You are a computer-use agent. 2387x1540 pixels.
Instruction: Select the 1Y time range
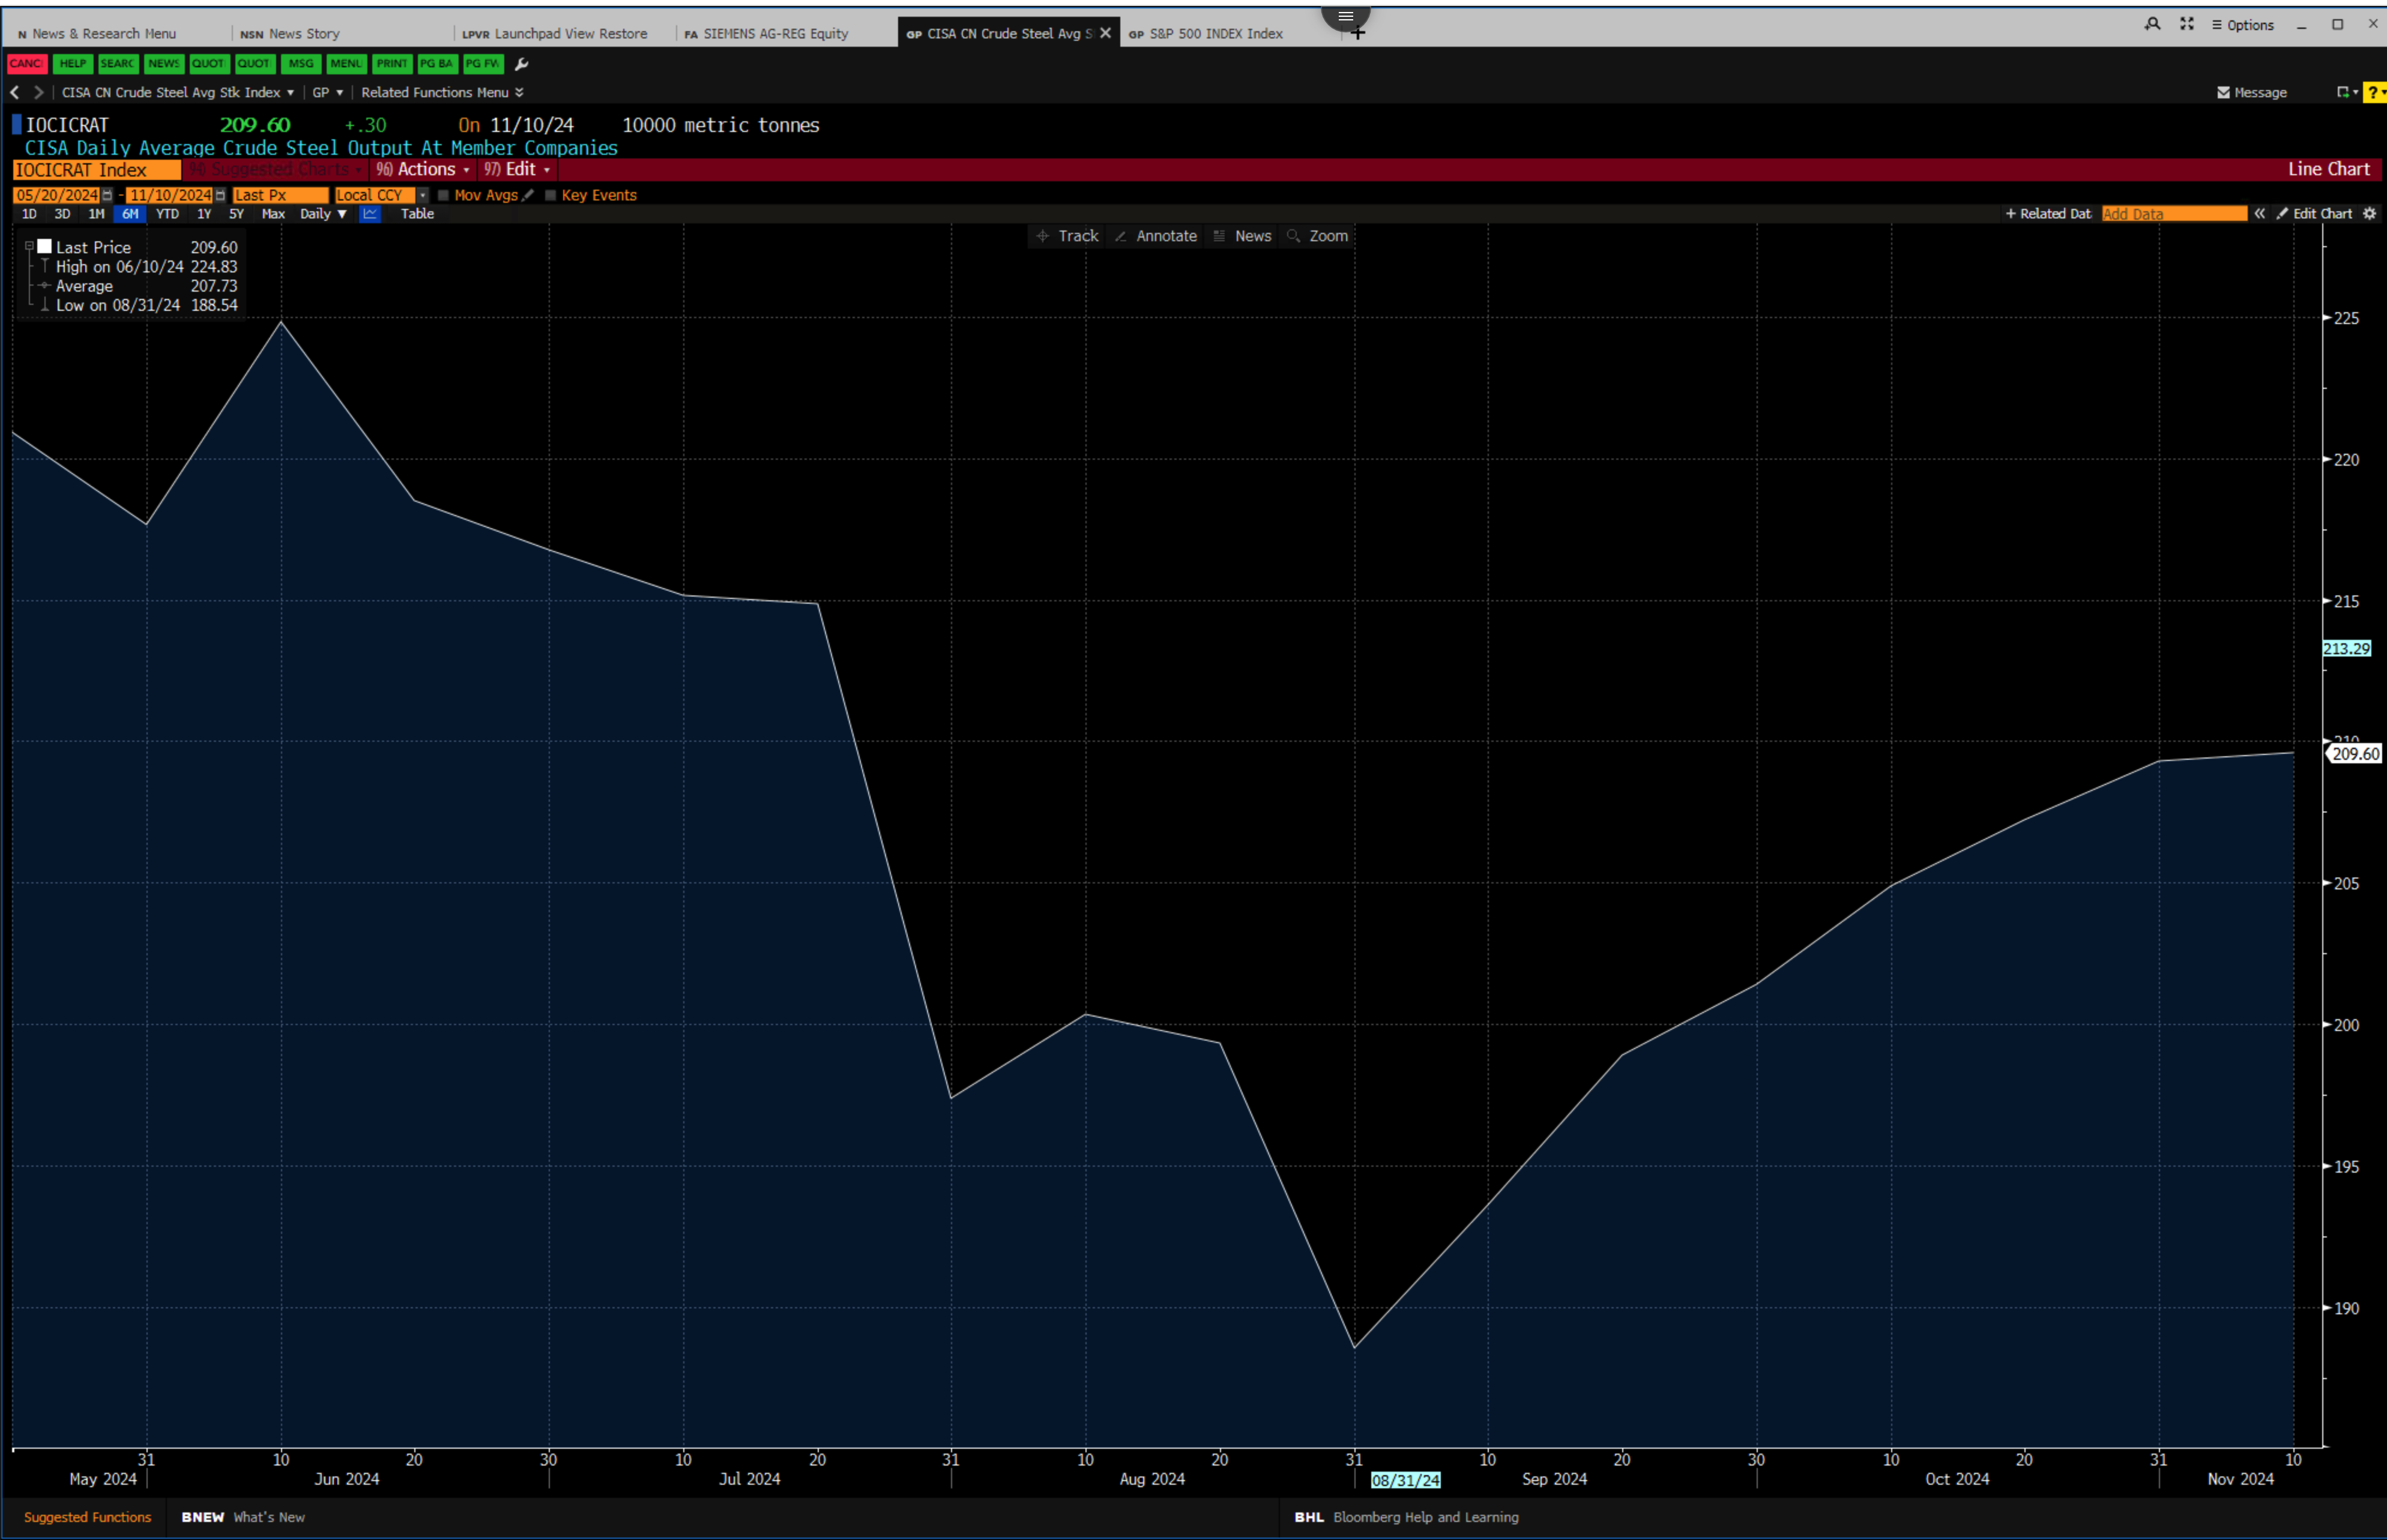pos(204,214)
